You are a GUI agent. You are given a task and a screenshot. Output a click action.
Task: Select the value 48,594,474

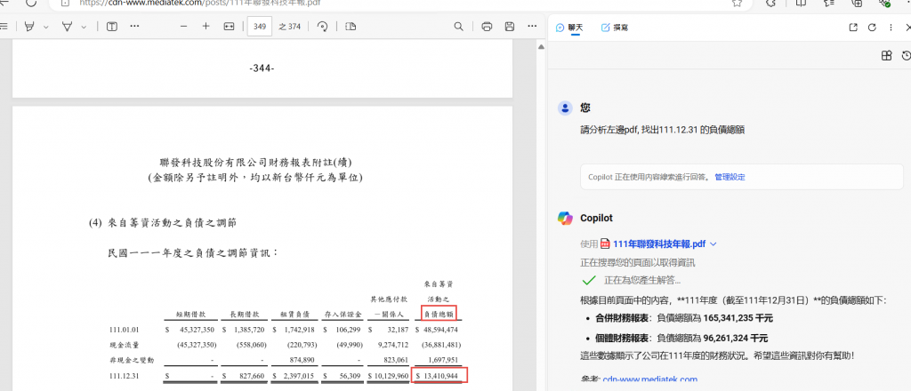(440, 330)
